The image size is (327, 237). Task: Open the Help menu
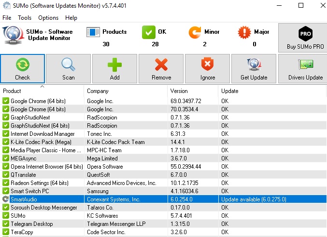click(71, 18)
